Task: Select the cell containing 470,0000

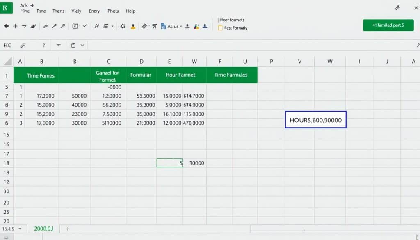Action: click(x=194, y=123)
